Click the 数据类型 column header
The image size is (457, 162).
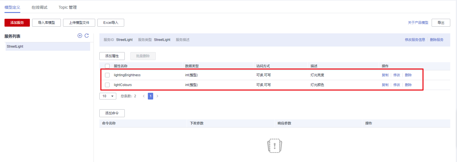tap(192, 66)
